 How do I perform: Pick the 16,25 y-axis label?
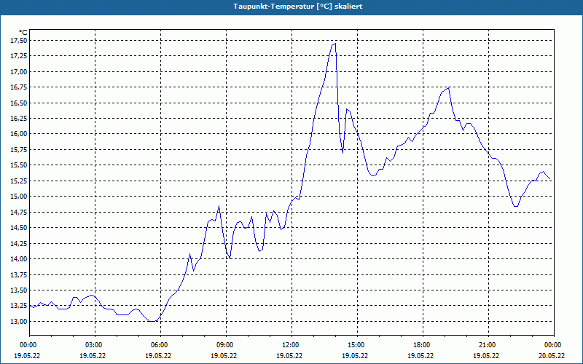click(x=20, y=119)
